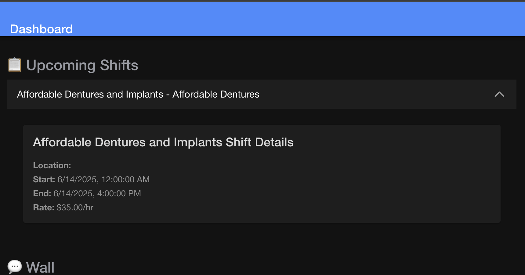
Task: Click the Rate label in shift details
Action: click(44, 207)
